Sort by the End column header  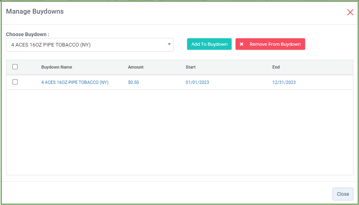[x=276, y=67]
